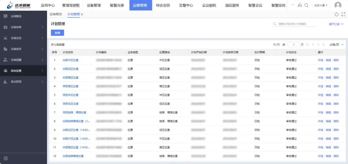Open the AI assistant icon
This screenshot has height=164, width=348.
click(300, 5)
